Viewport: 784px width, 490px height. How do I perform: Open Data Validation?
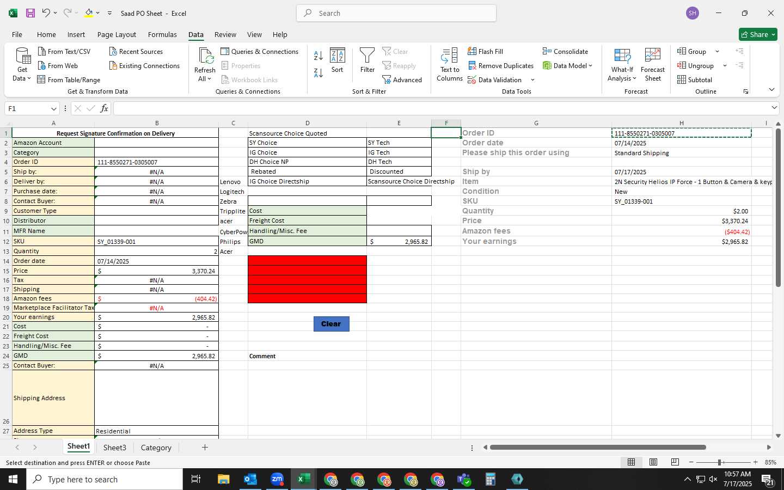coord(495,79)
